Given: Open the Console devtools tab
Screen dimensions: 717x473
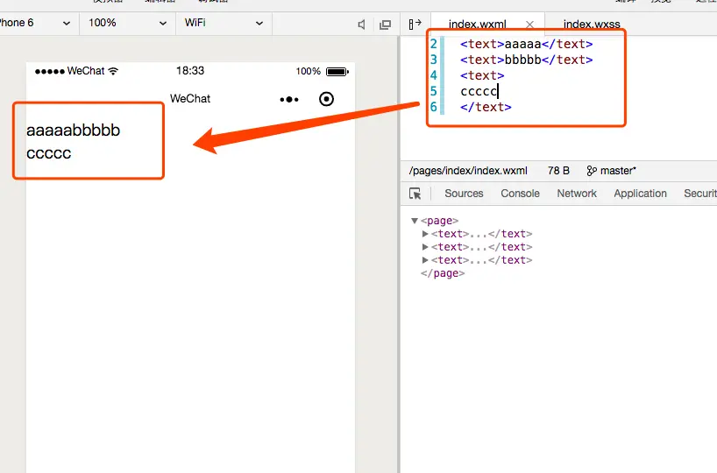Looking at the screenshot, I should (520, 194).
